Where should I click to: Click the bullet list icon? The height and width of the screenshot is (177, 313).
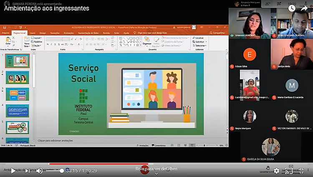[x=87, y=39]
